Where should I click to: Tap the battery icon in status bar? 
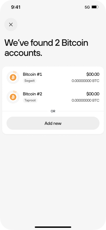95,7
